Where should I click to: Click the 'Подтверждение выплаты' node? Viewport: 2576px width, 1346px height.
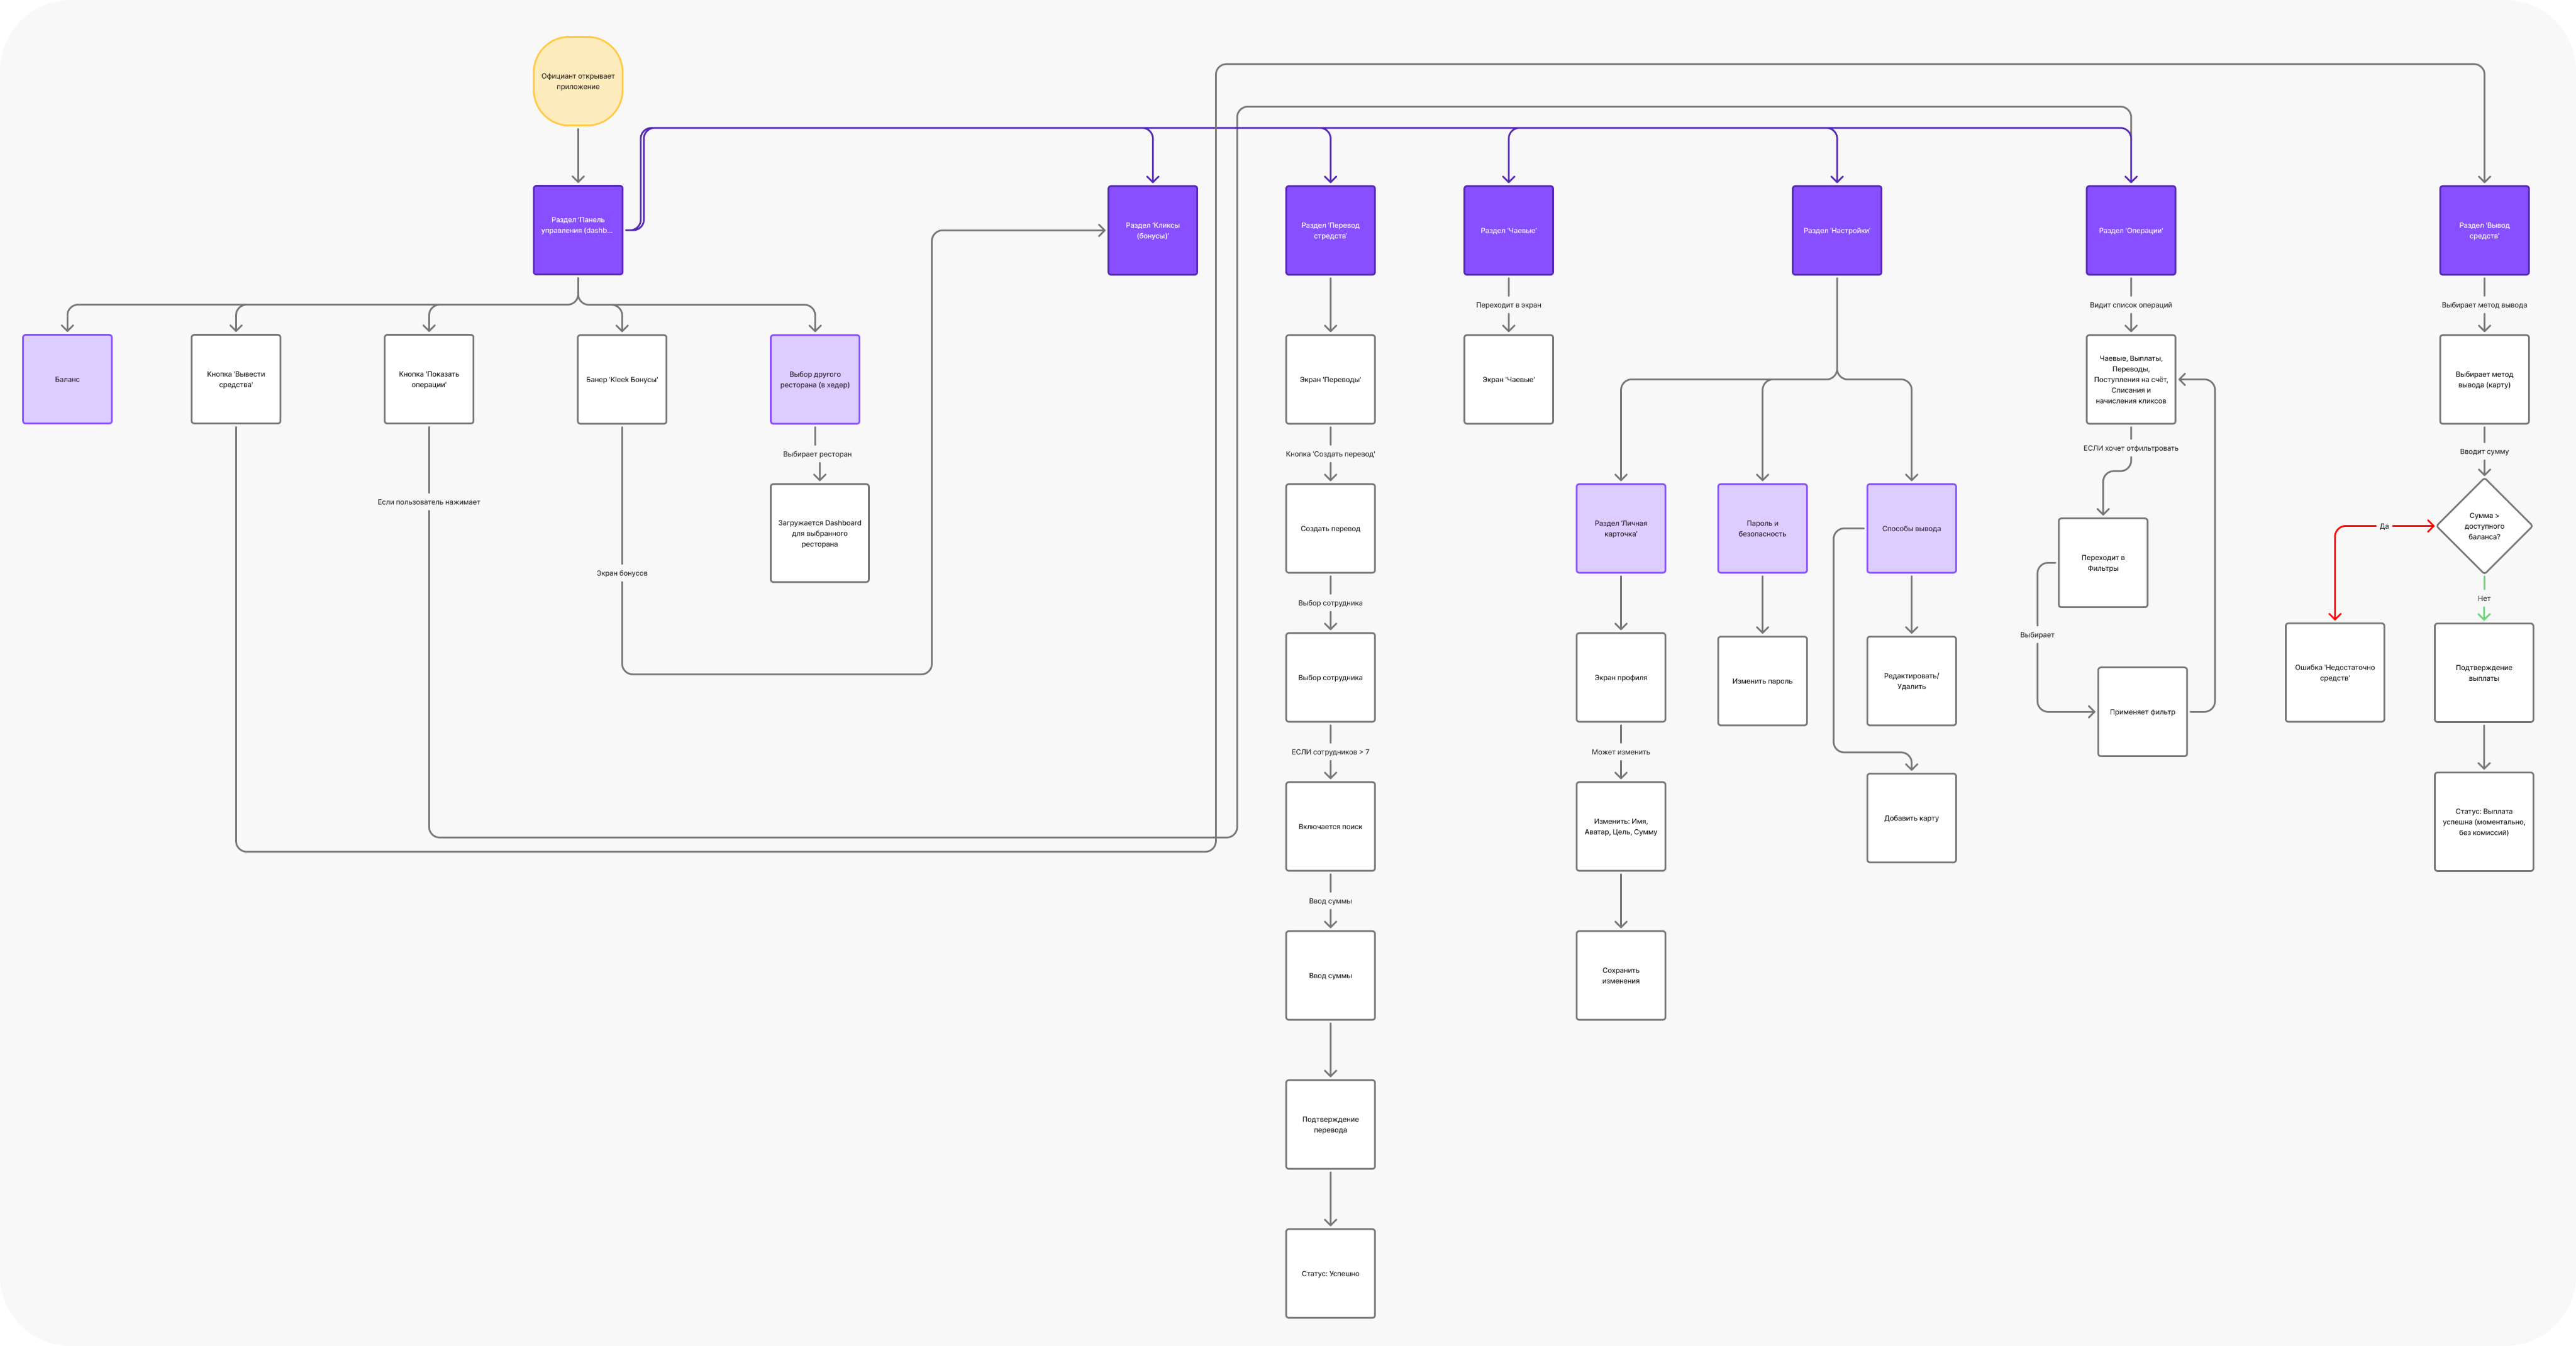[x=2483, y=672]
